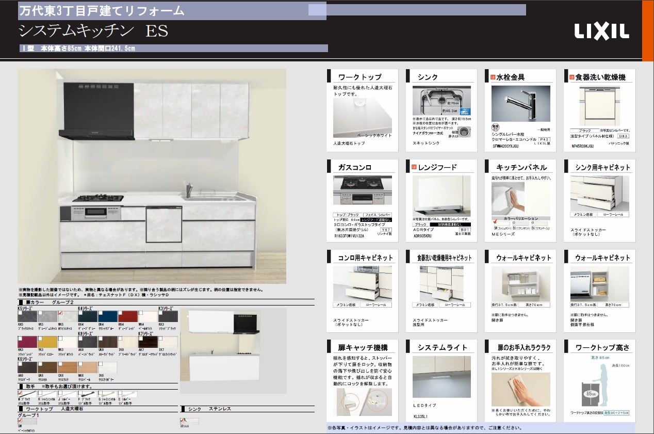Click the P43 page reference box
The image size is (654, 434).
point(545,140)
